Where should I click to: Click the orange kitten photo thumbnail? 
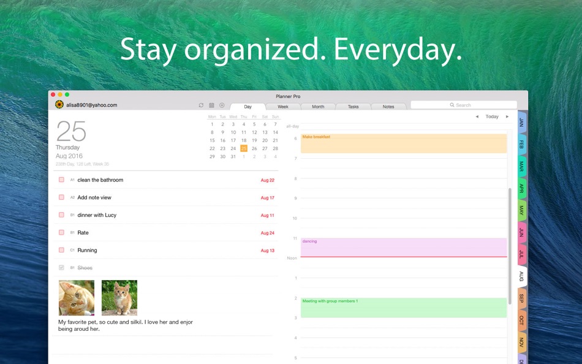[x=76, y=297]
